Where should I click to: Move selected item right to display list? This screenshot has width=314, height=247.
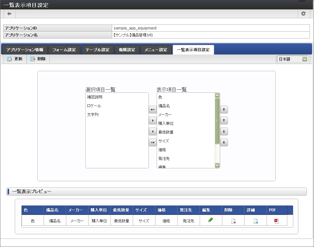153,120
